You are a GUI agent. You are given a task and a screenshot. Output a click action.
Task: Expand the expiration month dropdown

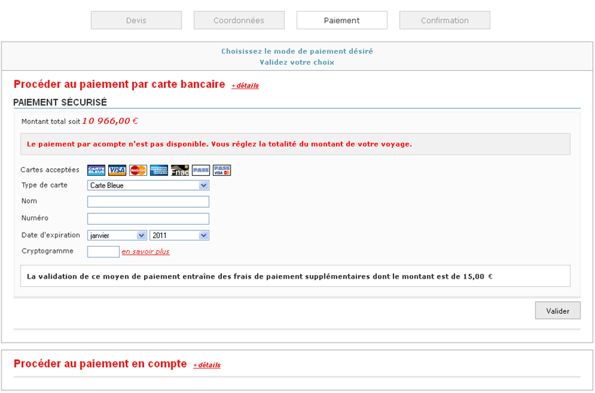coord(117,236)
